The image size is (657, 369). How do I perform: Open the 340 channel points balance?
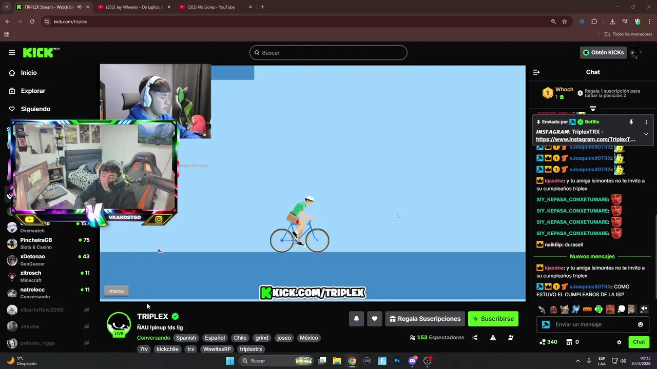click(x=548, y=342)
